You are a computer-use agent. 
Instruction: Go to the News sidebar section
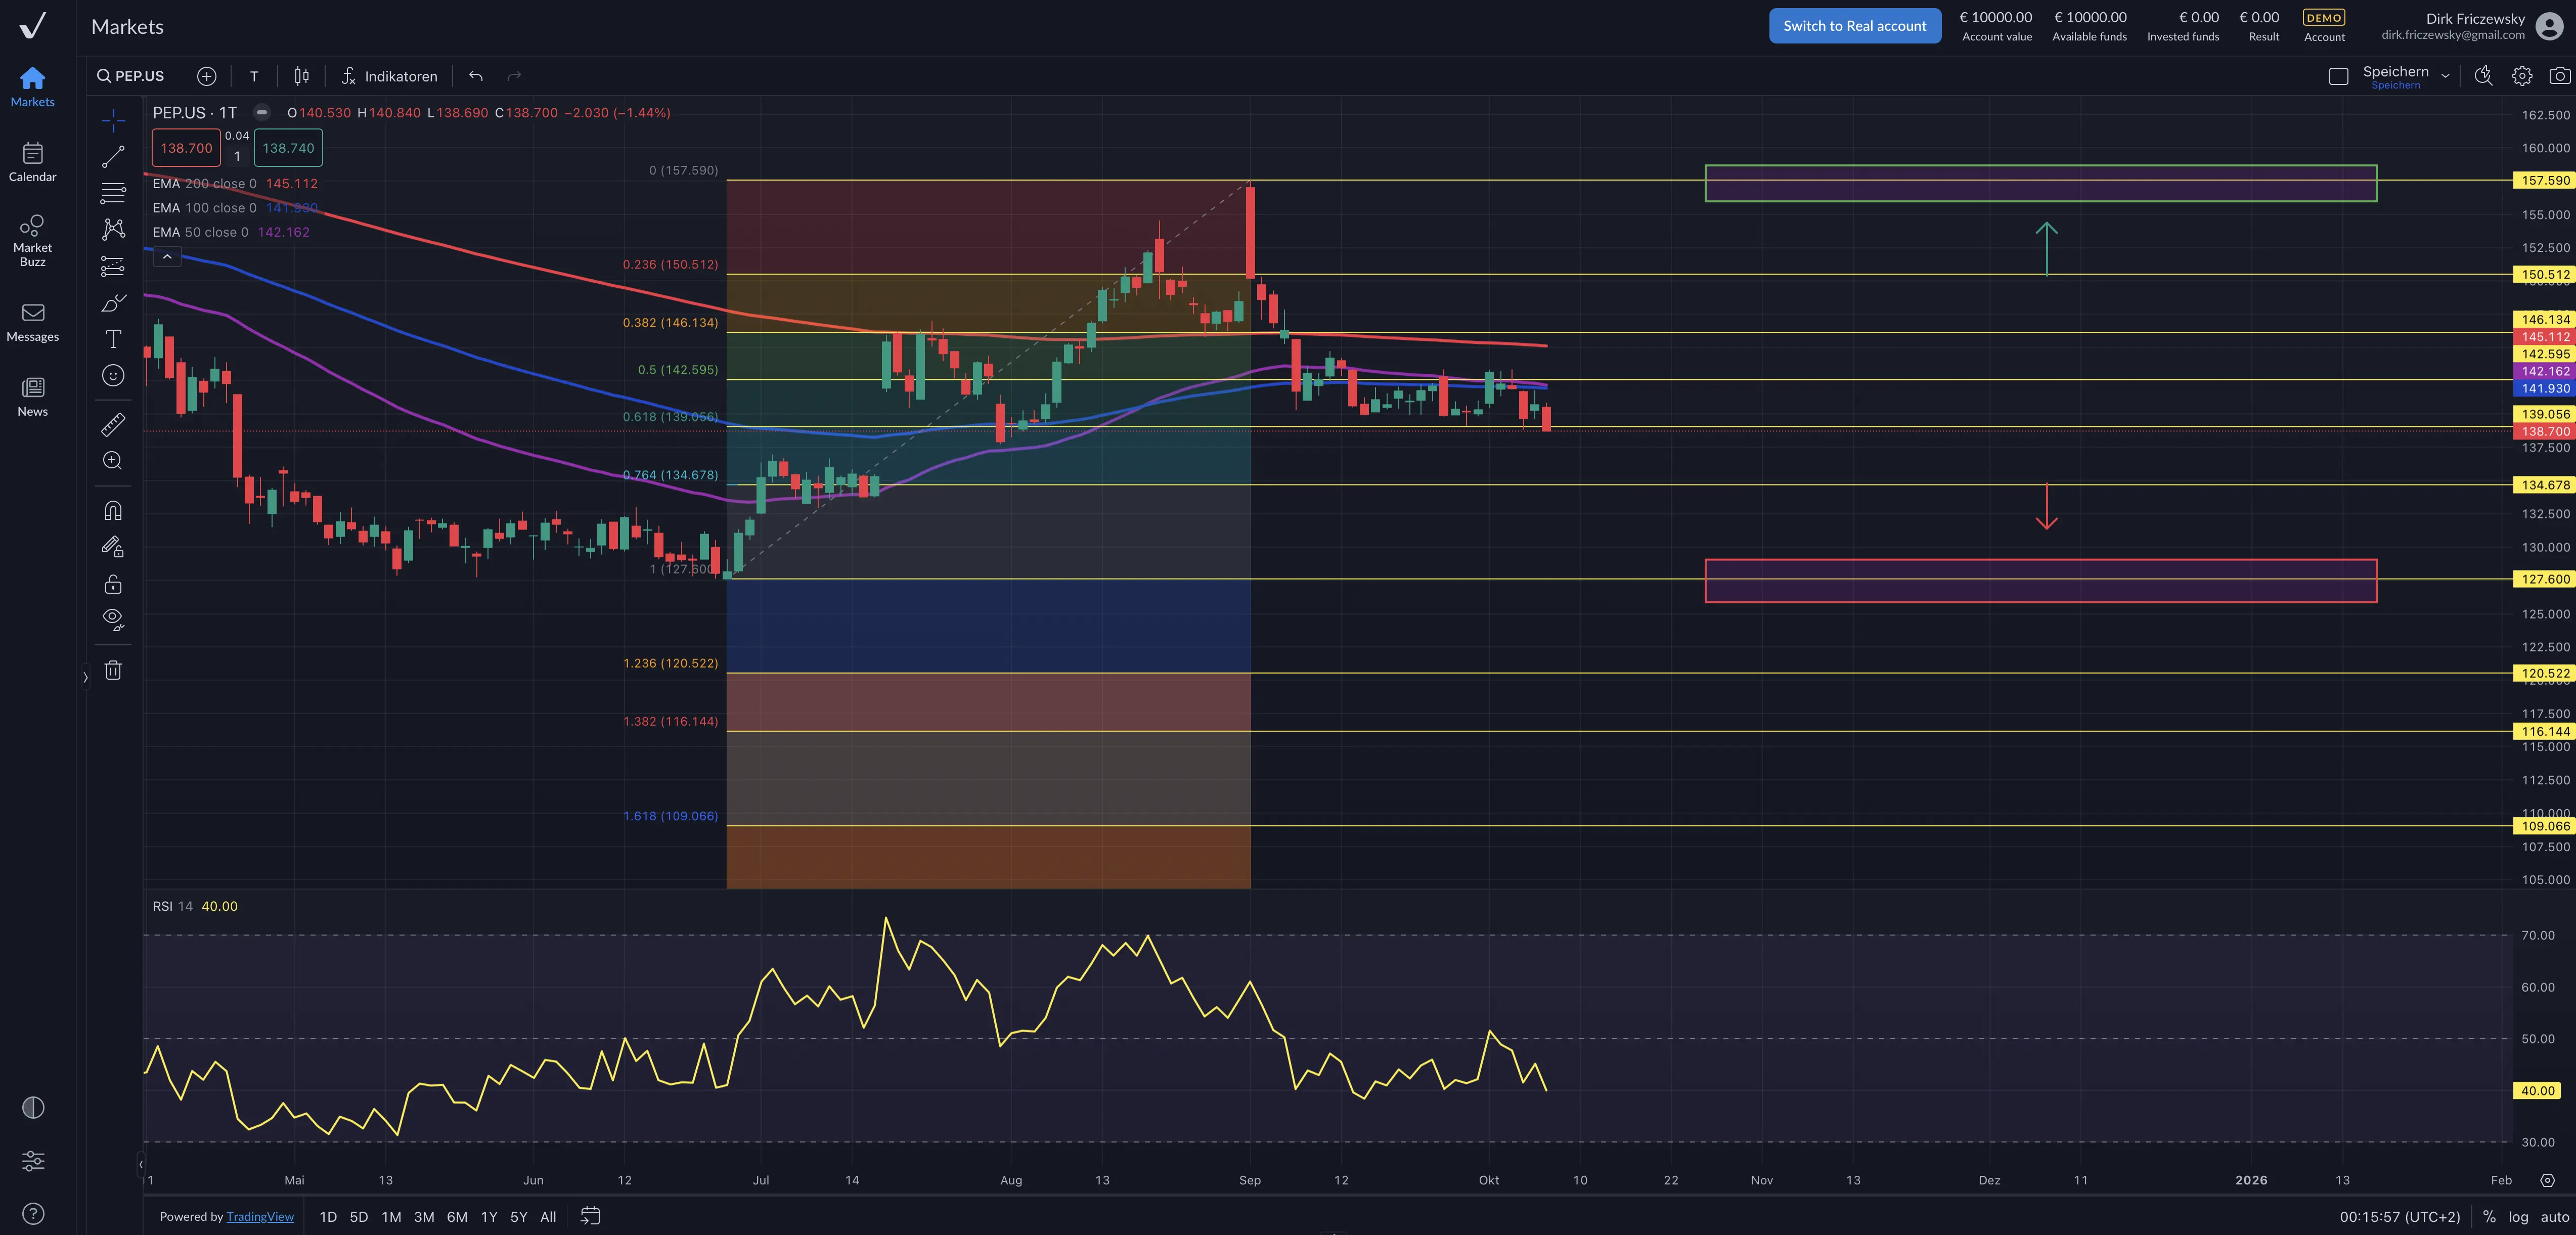[x=32, y=396]
